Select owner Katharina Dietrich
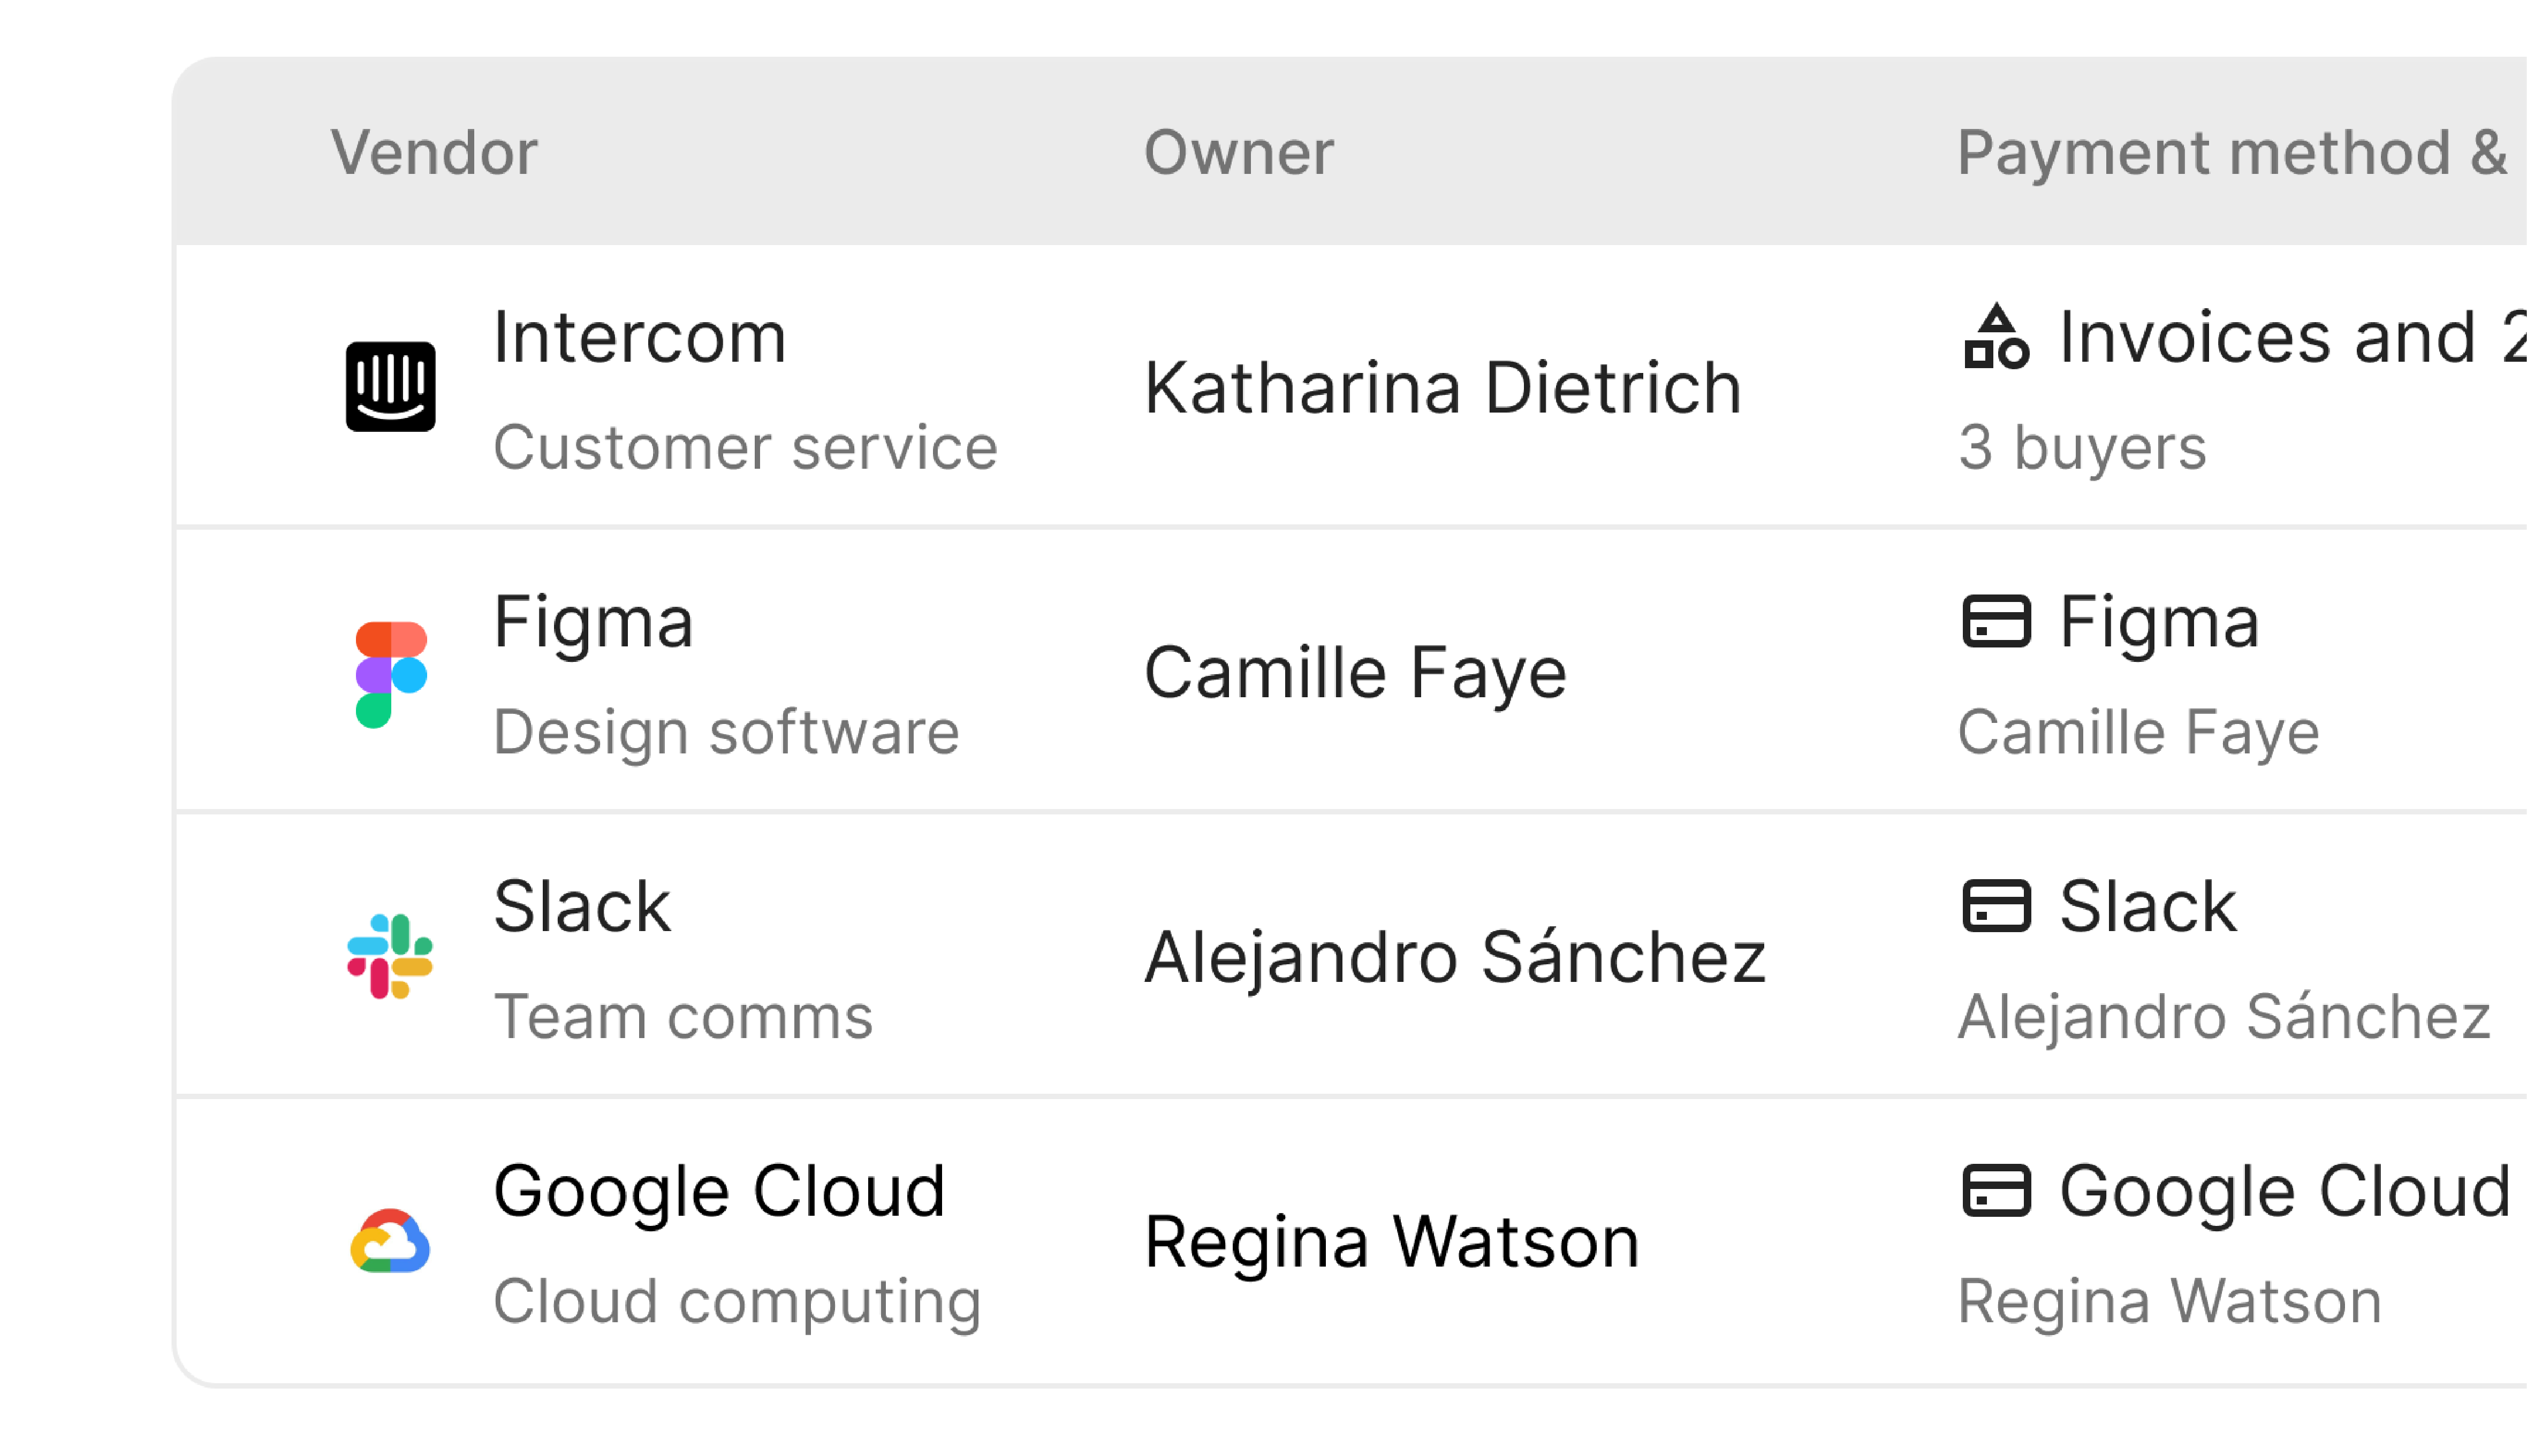The image size is (2527, 1456). [x=1442, y=388]
